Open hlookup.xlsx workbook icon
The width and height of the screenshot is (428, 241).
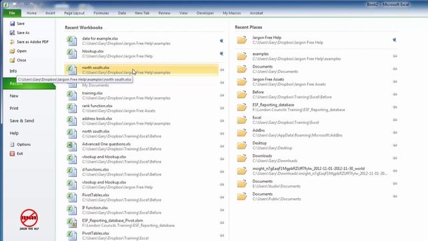72,54
